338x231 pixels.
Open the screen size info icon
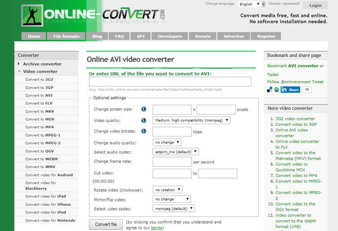coord(144,109)
